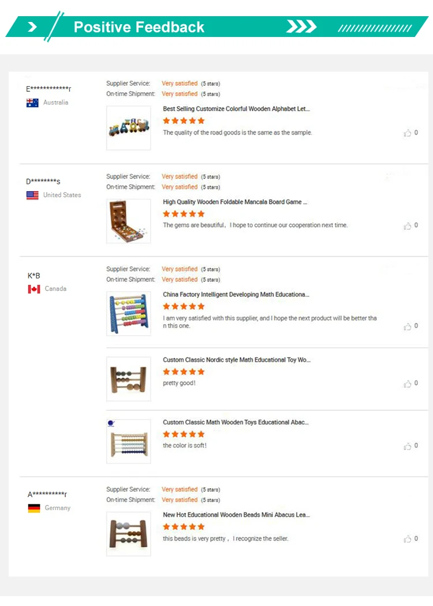
Task: Open the wooden alphabet train thumbnail
Action: pyautogui.click(x=128, y=128)
